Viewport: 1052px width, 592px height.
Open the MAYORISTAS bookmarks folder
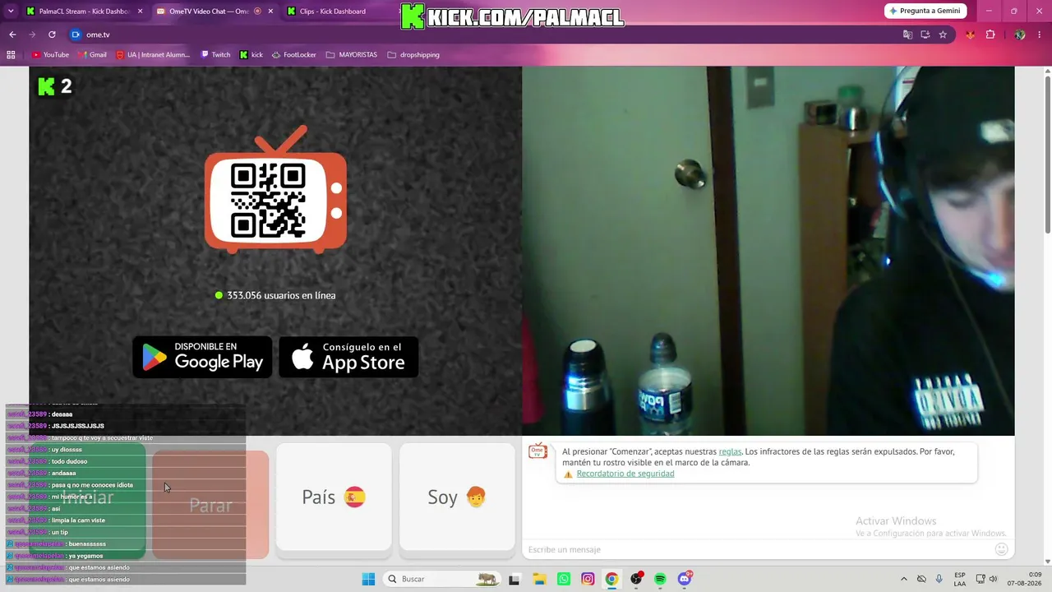[352, 55]
